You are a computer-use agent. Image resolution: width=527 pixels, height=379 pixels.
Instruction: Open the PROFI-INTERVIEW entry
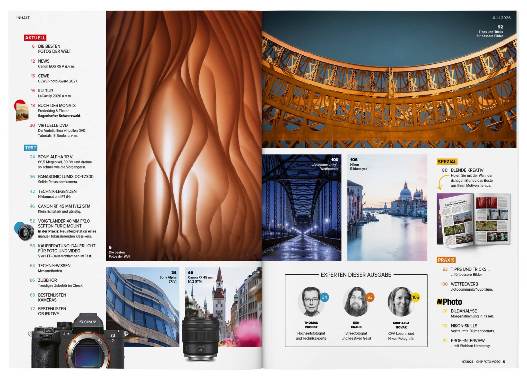click(468, 341)
